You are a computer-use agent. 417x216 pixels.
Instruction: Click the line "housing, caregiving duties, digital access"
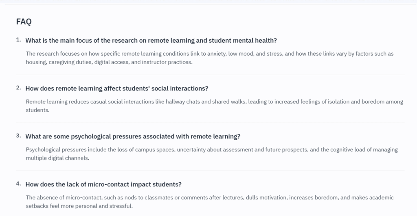(109, 62)
